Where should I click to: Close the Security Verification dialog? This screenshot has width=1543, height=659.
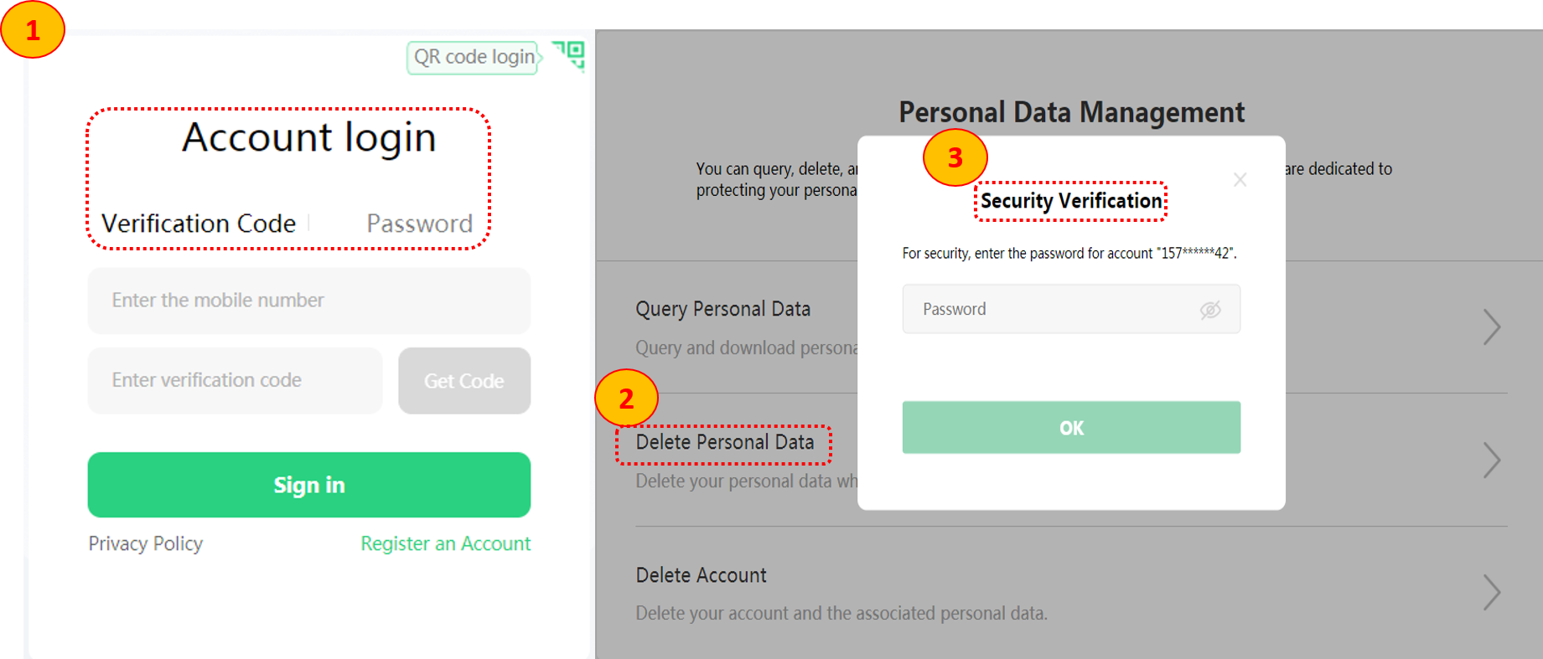[x=1240, y=179]
